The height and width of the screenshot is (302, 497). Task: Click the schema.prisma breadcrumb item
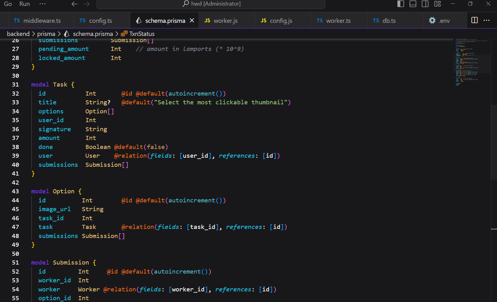(93, 34)
